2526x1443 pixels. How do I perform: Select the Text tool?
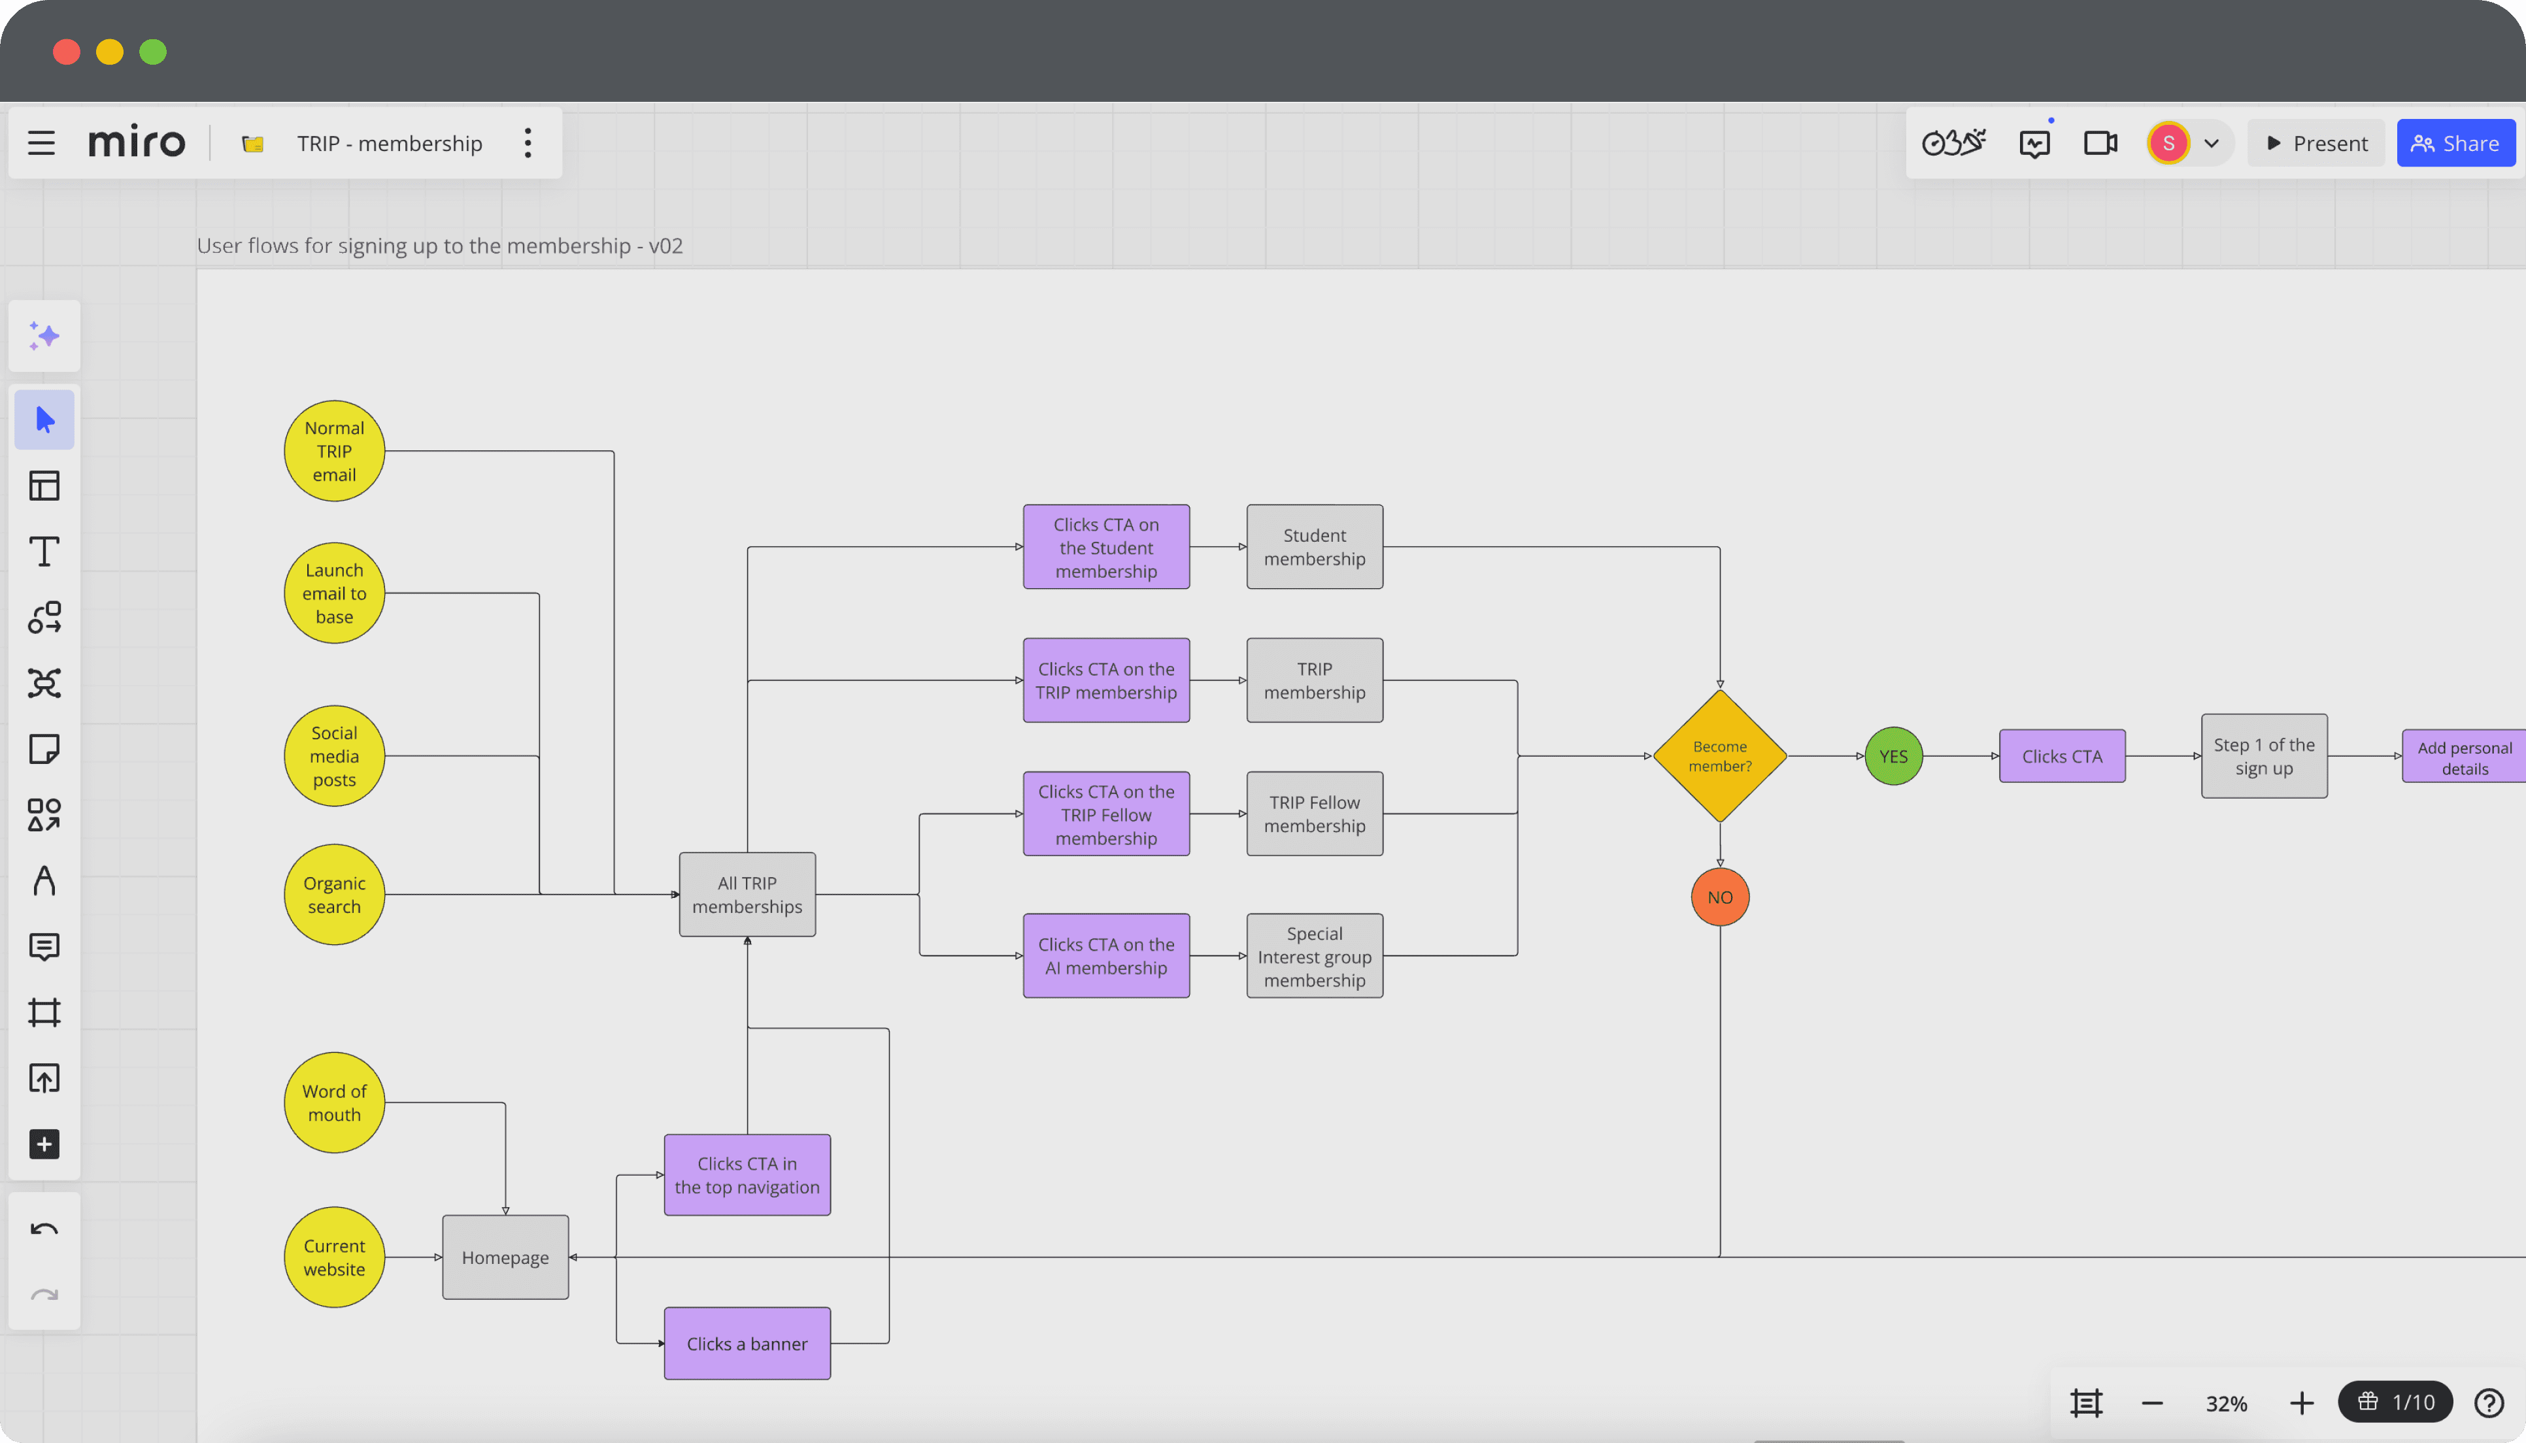pos(44,552)
